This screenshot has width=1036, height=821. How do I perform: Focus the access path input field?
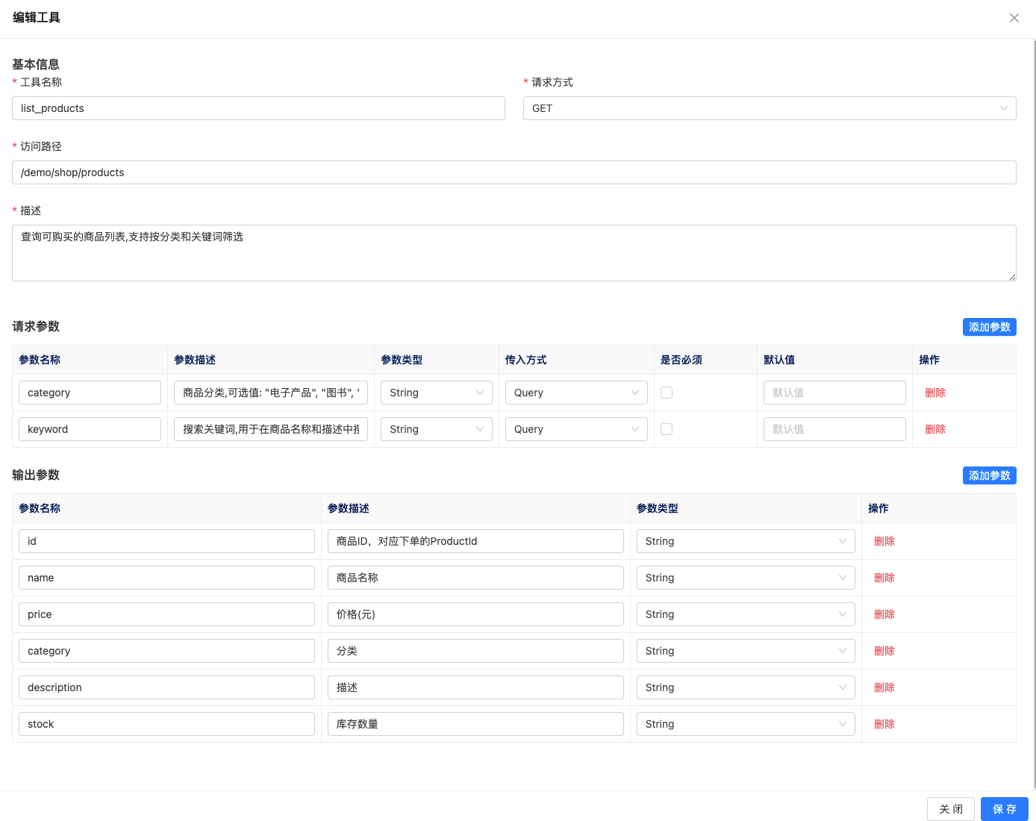pyautogui.click(x=514, y=172)
